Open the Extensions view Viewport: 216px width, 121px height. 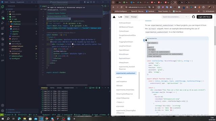[x=2, y=28]
